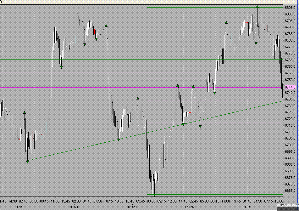Click the 01/19 date label
The height and width of the screenshot is (211, 299).
coord(19,207)
